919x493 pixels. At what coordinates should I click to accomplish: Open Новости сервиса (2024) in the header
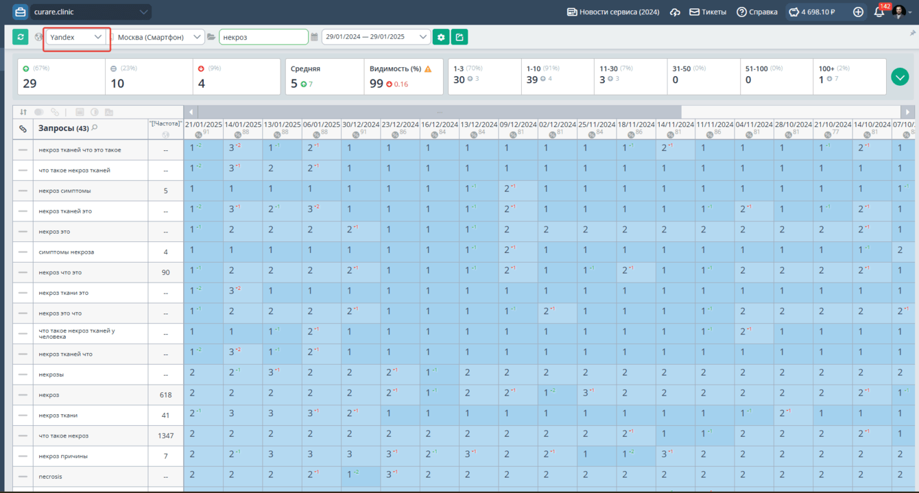[613, 12]
